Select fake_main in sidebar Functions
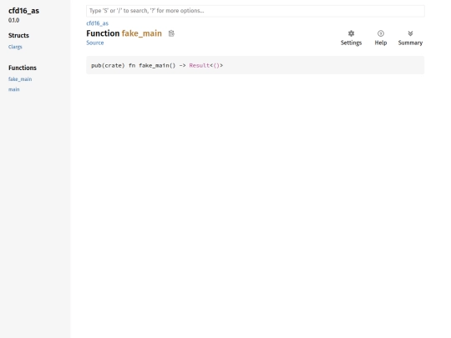This screenshot has height=338, width=451. pyautogui.click(x=20, y=79)
